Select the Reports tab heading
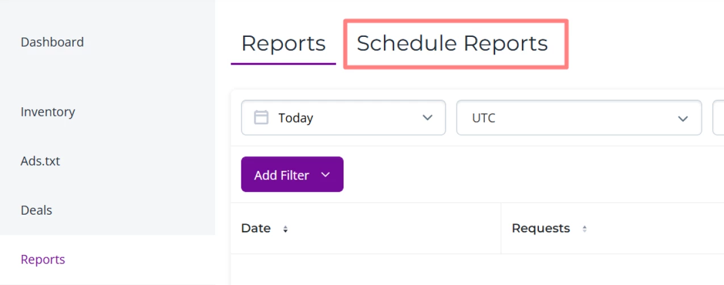Screen dimensions: 724x285 [283, 44]
